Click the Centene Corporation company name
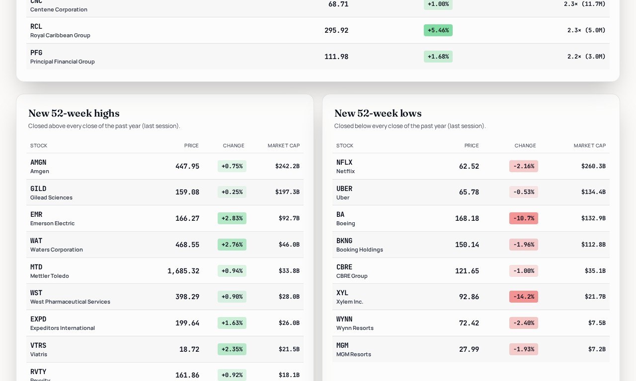This screenshot has height=381, width=636. tap(59, 9)
